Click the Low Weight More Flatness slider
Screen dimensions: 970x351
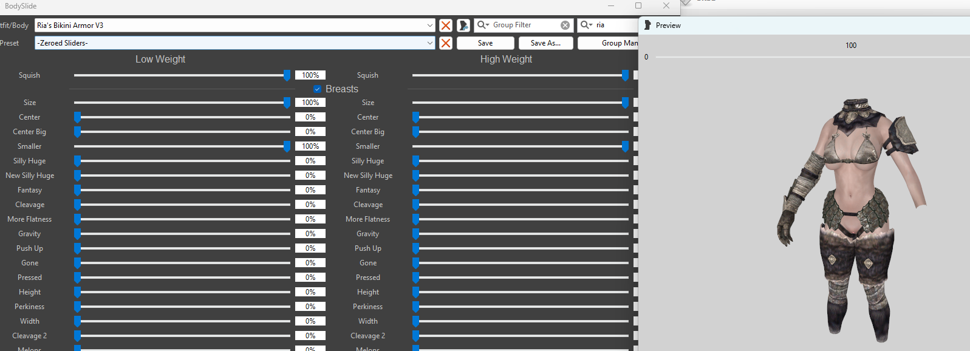click(x=182, y=219)
